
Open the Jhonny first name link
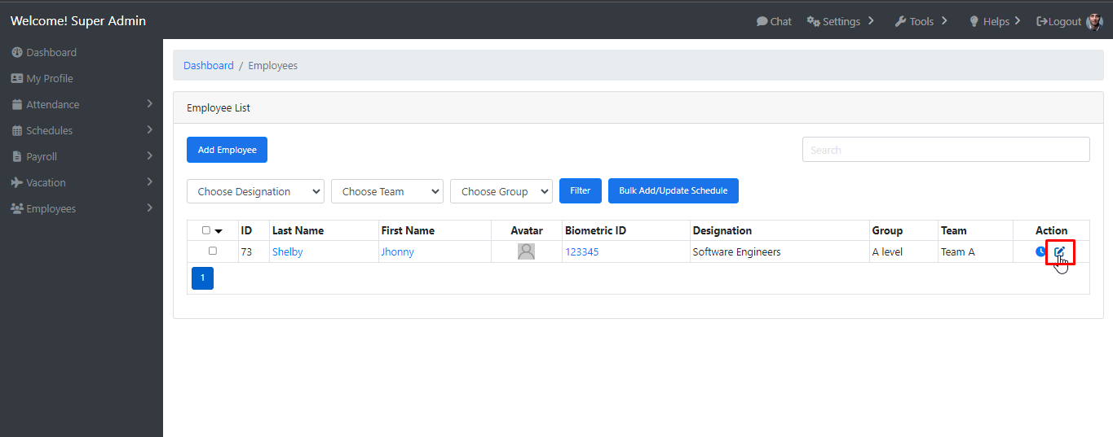[x=397, y=251]
